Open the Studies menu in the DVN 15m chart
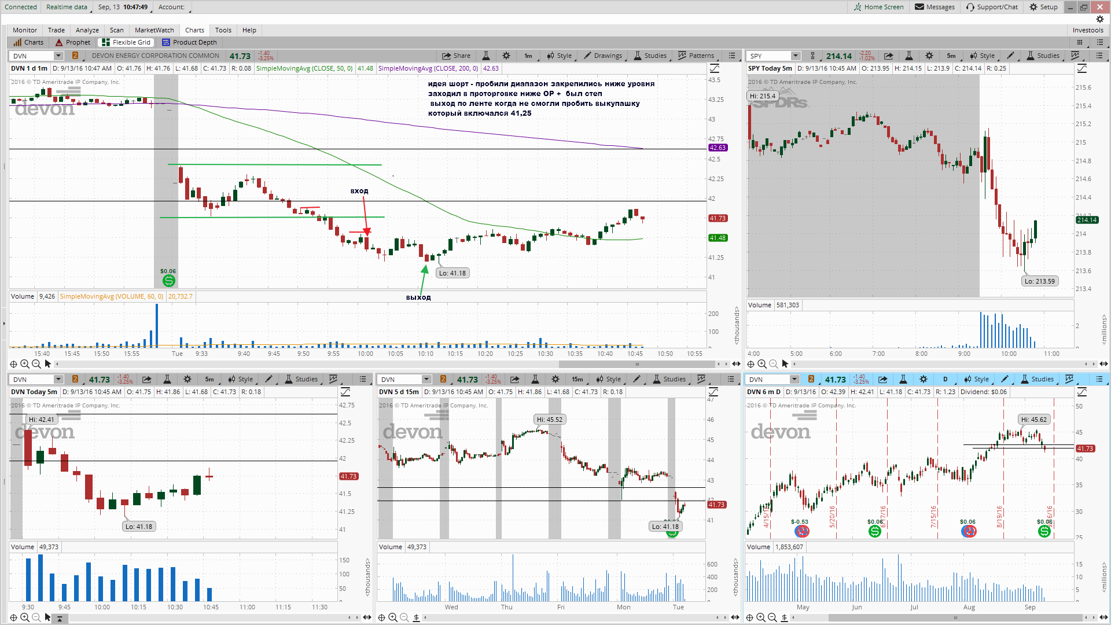This screenshot has height=625, width=1111. coord(669,379)
